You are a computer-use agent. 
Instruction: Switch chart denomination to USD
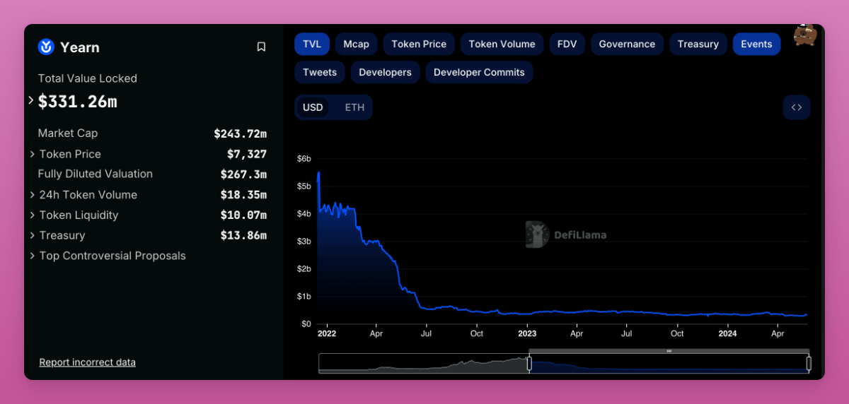point(313,107)
